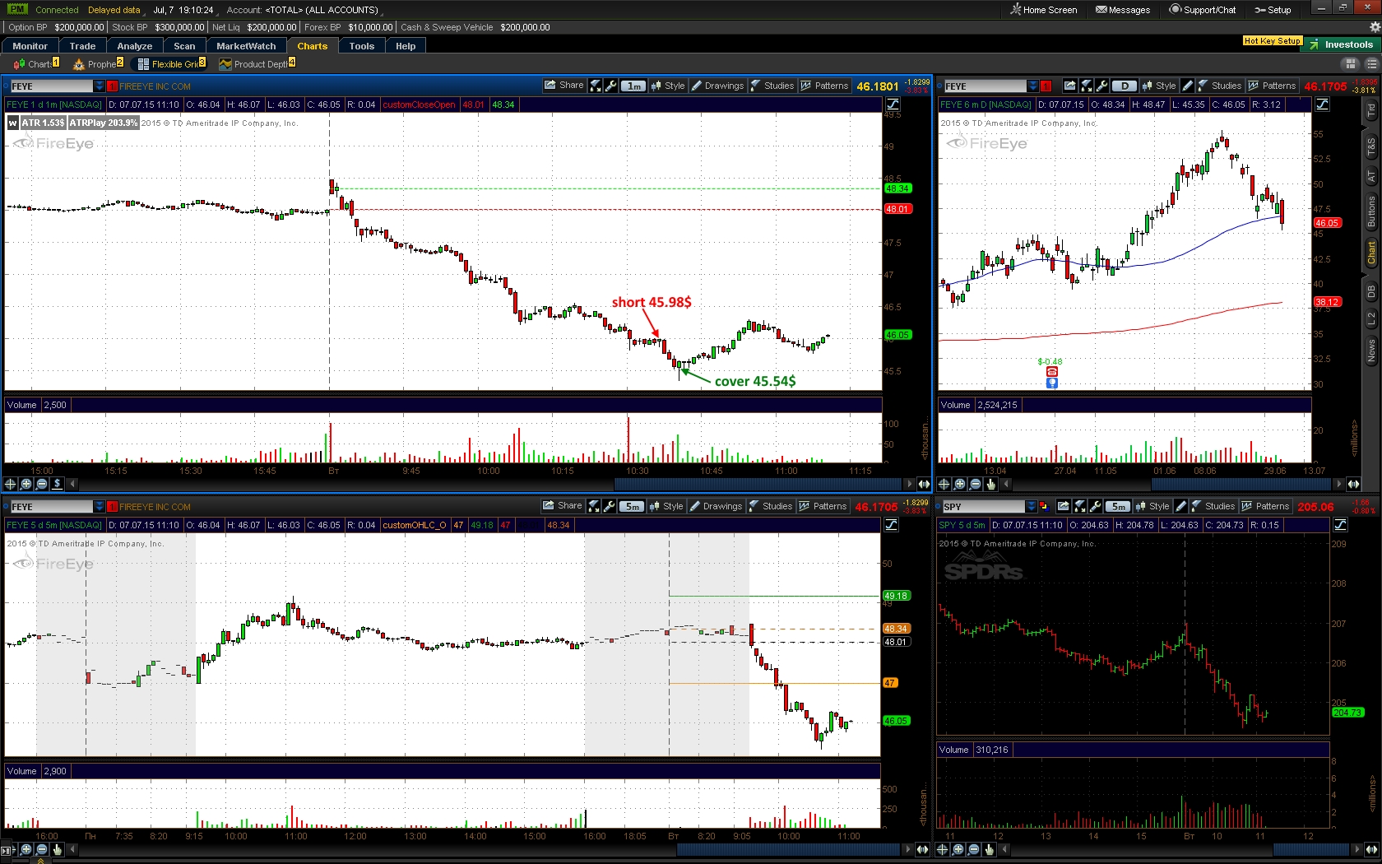
Task: Toggle the price axis scale icon on 1m chart
Action: (x=893, y=105)
